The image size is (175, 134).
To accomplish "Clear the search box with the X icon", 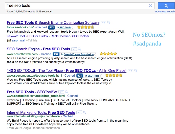I will pos(150,6).
